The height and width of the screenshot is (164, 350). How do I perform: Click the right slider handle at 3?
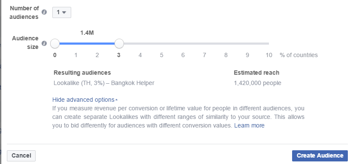pos(119,43)
